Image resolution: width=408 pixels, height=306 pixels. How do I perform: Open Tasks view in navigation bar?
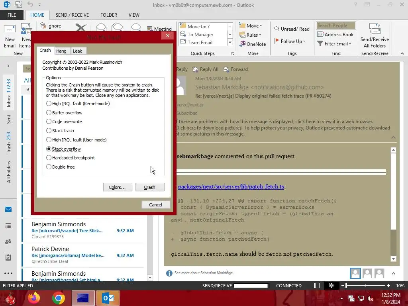8,257
